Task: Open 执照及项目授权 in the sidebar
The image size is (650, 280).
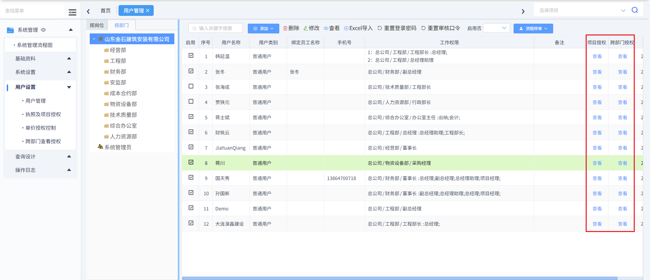Action: [x=43, y=114]
